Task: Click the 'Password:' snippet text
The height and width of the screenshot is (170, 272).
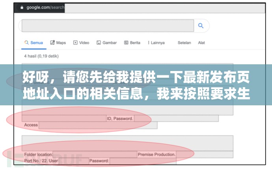Action: coord(99,161)
